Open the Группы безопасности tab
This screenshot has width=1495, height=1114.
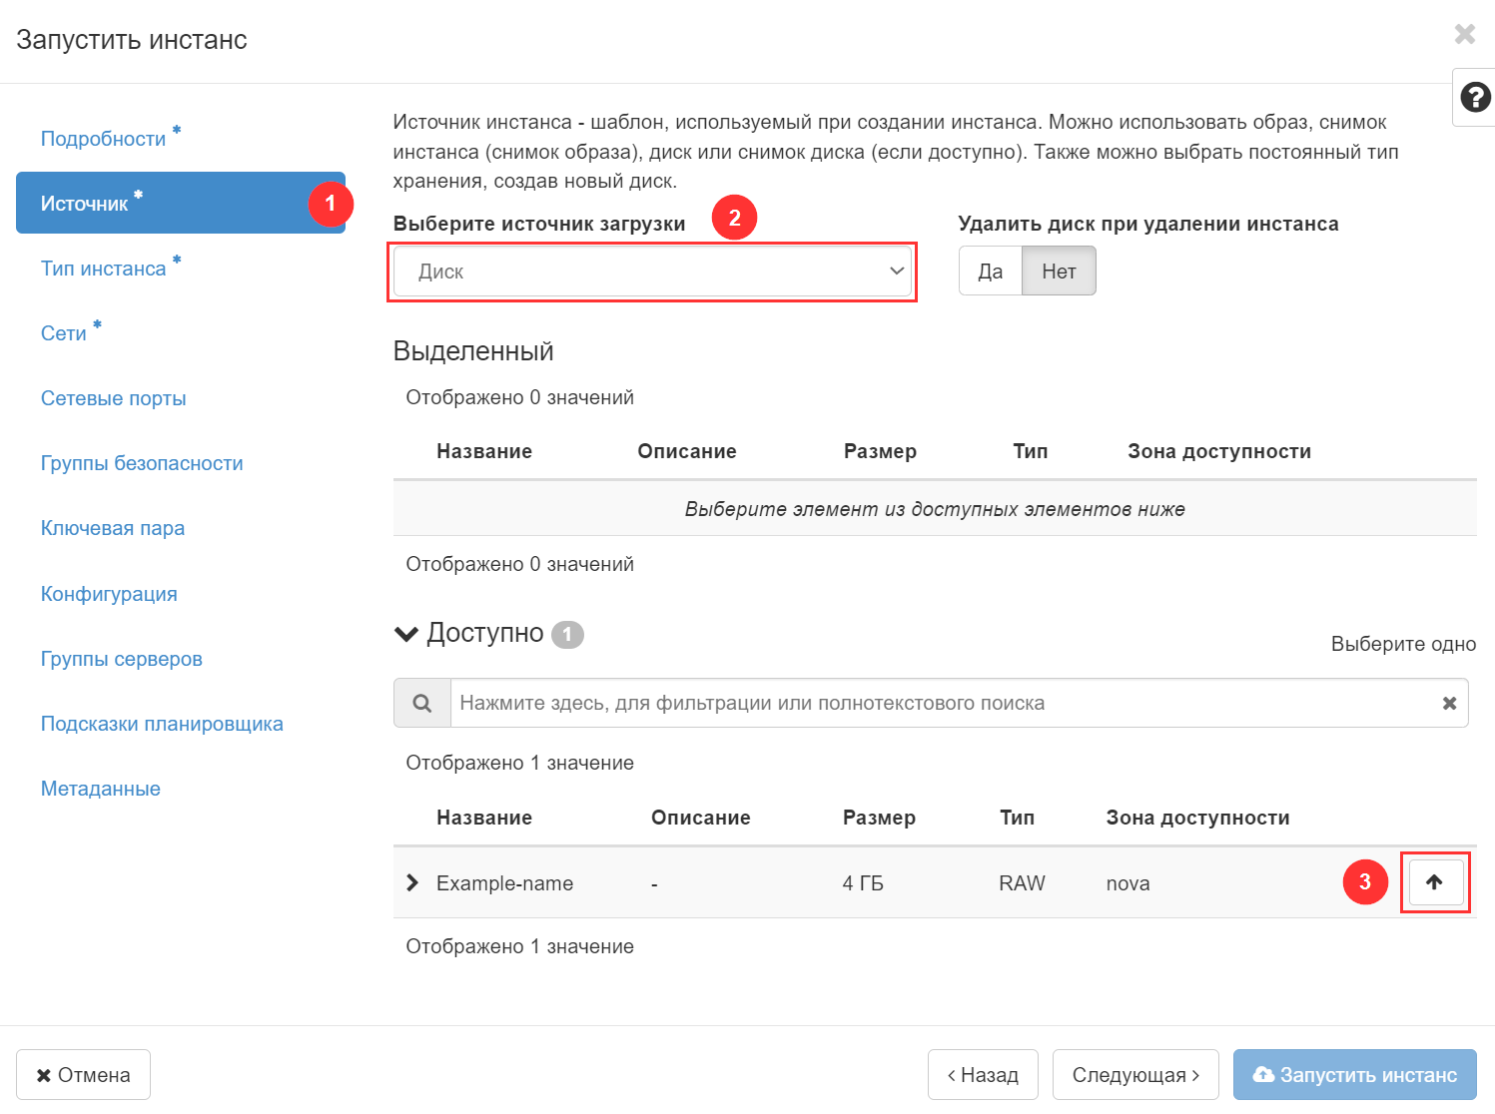(x=142, y=463)
